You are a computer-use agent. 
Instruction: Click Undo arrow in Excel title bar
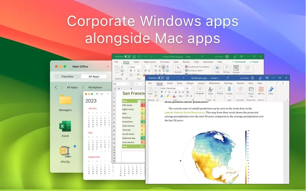139,57
